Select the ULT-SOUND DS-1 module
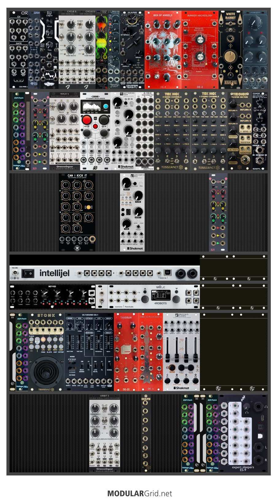 [89, 352]
